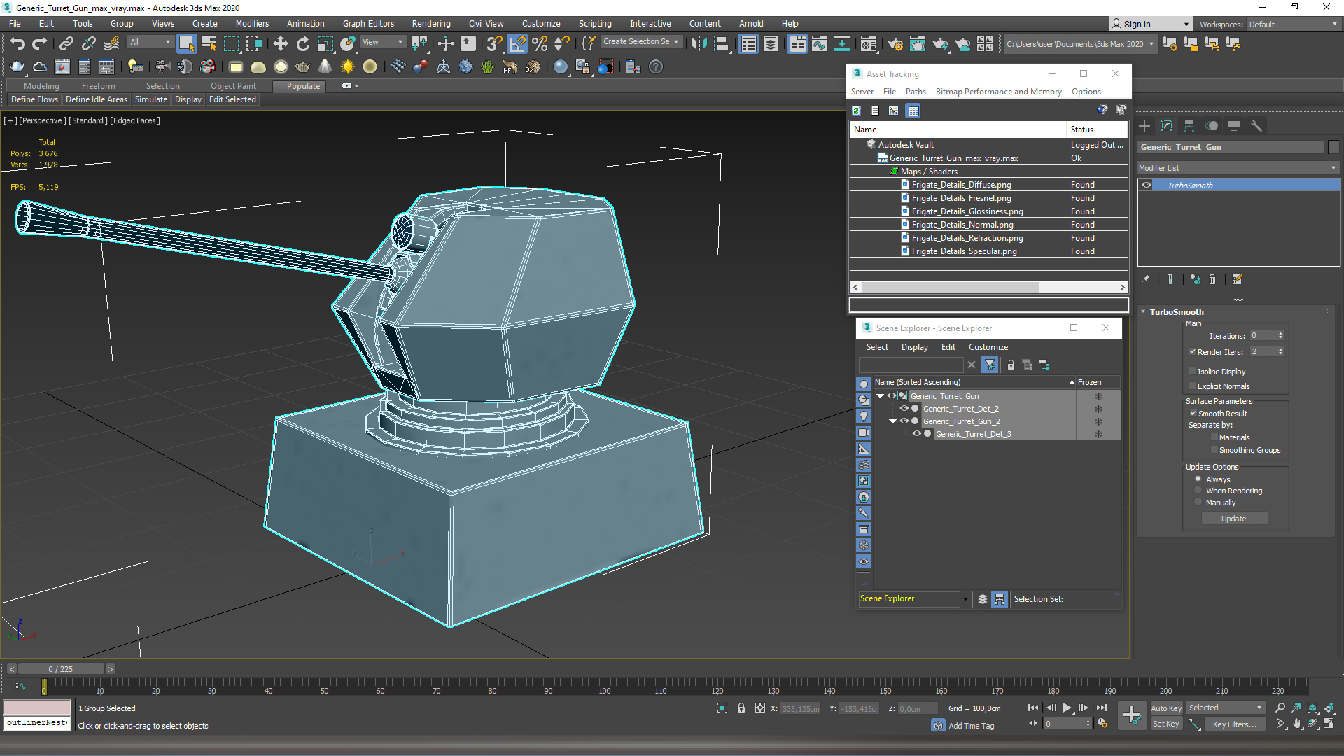Switch Asset Tracking to table view icon
1344x756 pixels.
913,111
